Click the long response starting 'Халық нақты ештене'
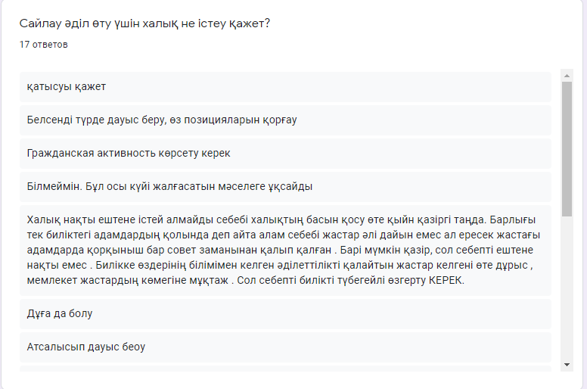The width and height of the screenshot is (587, 389). click(x=285, y=250)
